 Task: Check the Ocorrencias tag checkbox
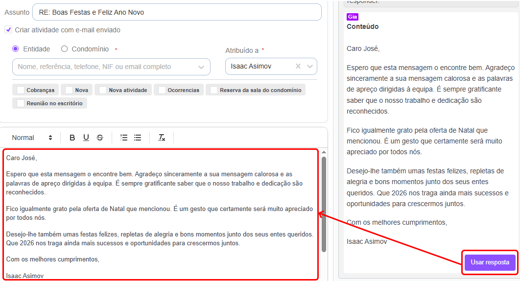[162, 90]
